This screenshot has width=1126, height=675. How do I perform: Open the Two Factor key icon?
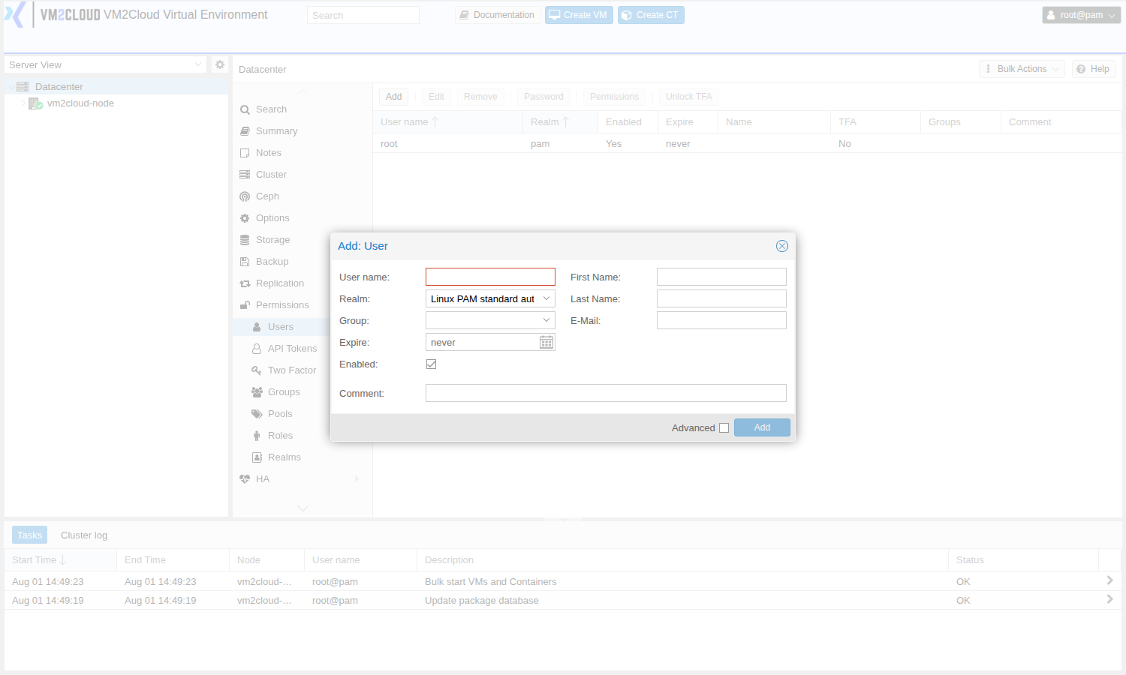click(x=257, y=370)
